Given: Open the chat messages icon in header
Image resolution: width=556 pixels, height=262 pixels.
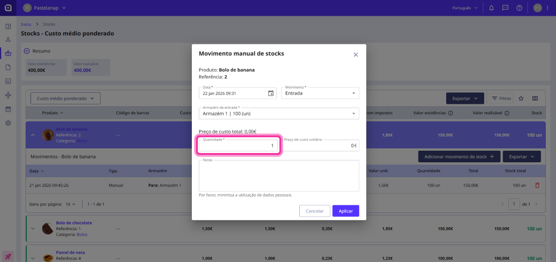Looking at the screenshot, I should coord(505,8).
